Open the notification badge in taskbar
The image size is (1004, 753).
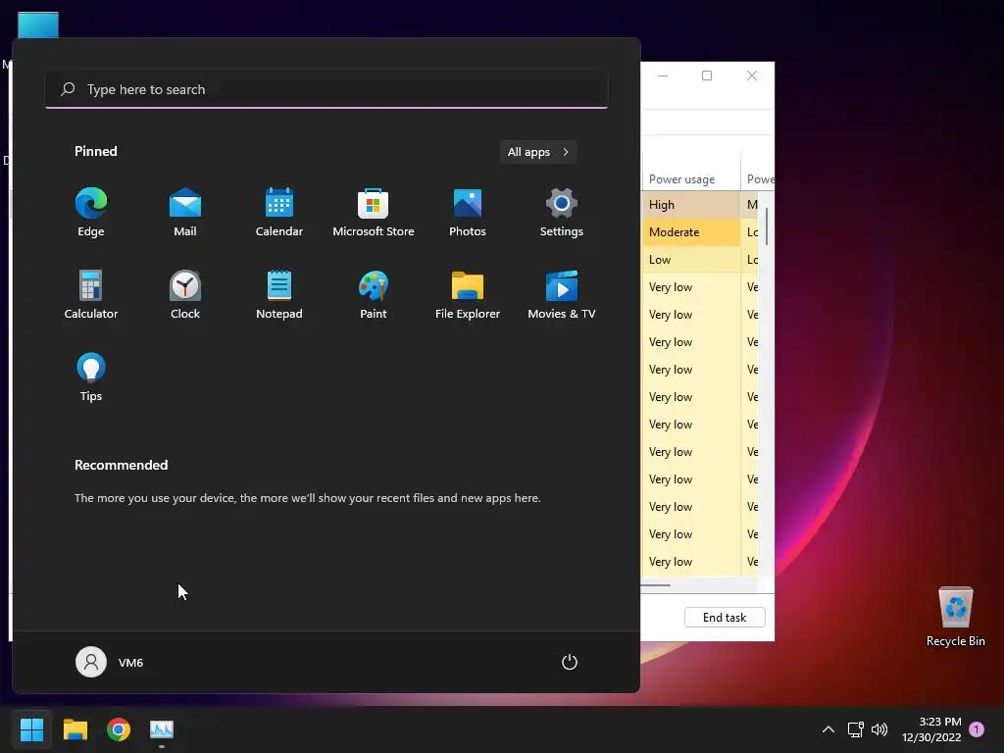coord(977,728)
